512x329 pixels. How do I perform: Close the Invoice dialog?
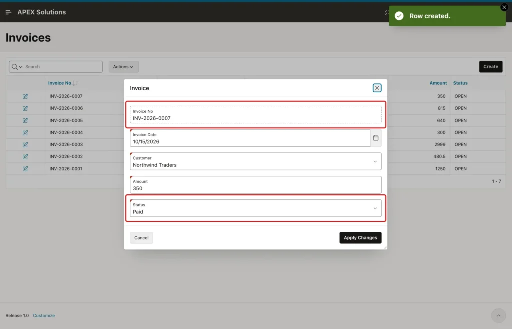377,88
